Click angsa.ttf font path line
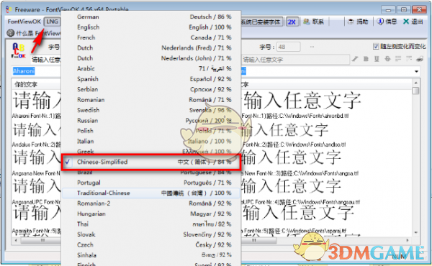This screenshot has height=266, width=432. click(300, 173)
